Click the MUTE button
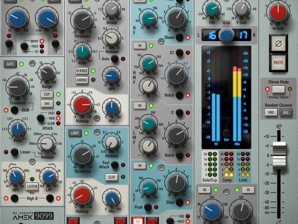 click(278, 63)
